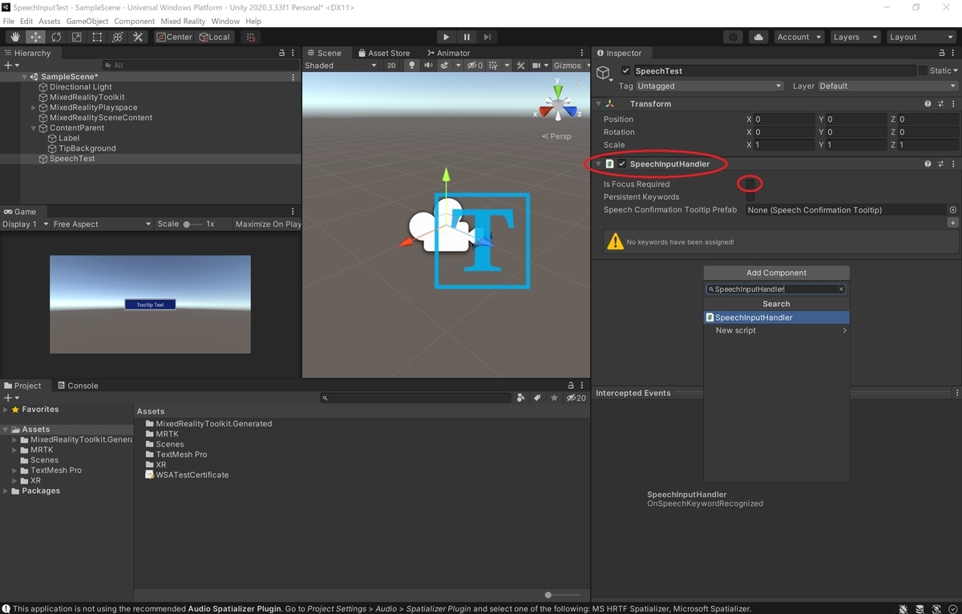Open Transform preset selector icon
This screenshot has height=614, width=962.
[x=940, y=104]
